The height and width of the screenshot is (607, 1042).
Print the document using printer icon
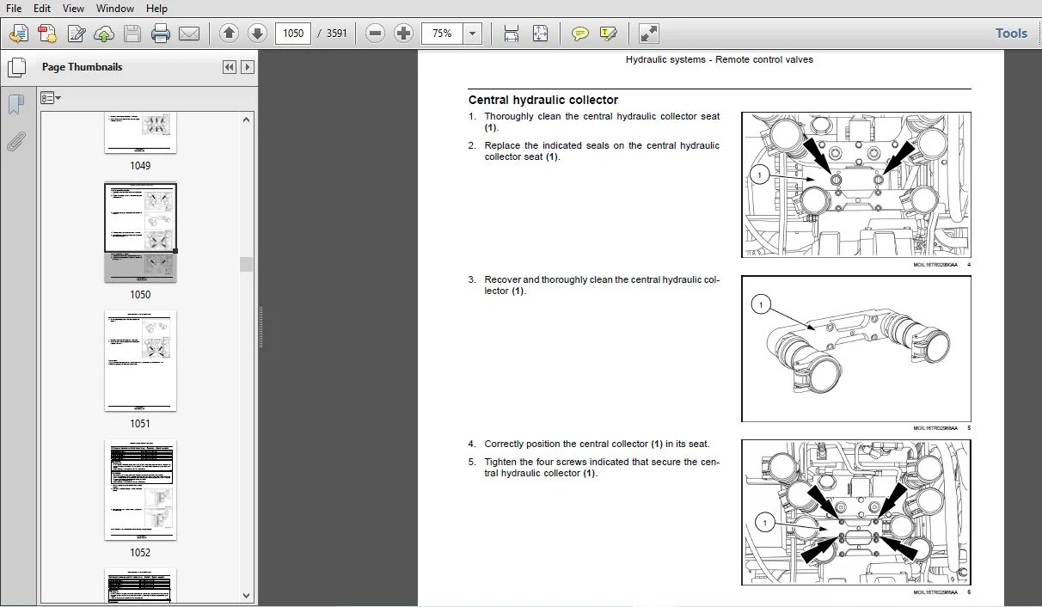click(161, 34)
